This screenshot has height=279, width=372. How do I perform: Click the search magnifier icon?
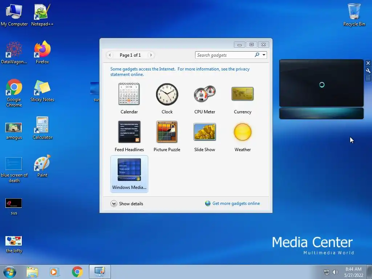click(257, 55)
